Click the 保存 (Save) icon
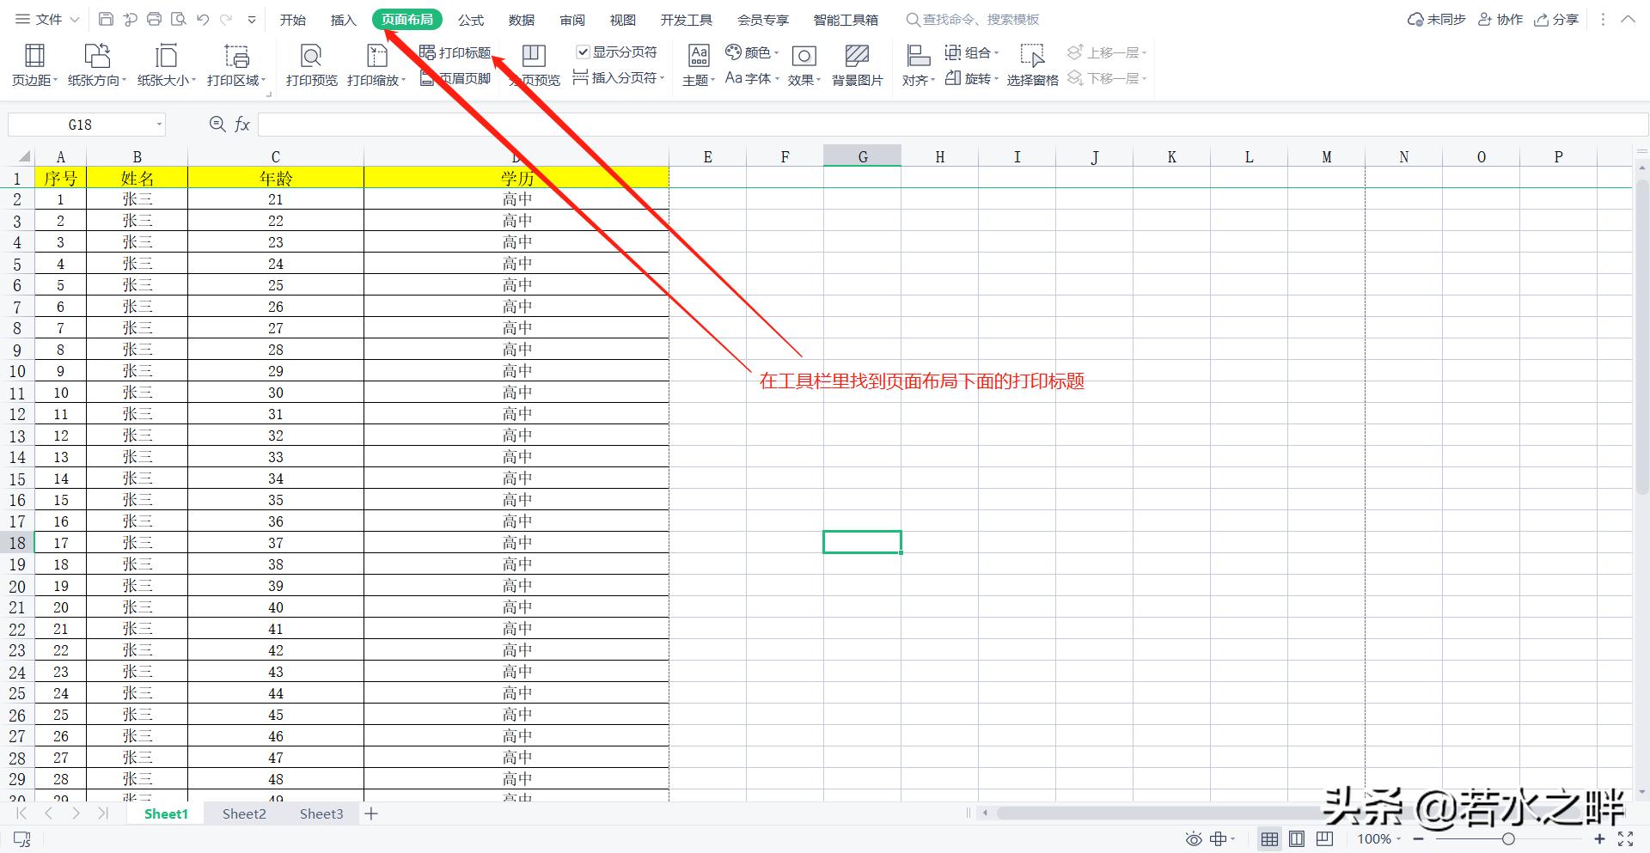 click(x=106, y=19)
